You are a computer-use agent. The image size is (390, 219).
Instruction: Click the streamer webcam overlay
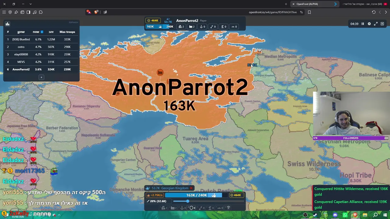pos(351,113)
